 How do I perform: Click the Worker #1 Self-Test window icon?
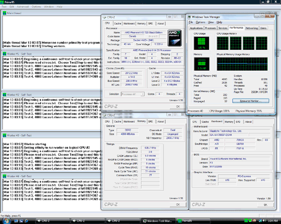(x=4, y=54)
